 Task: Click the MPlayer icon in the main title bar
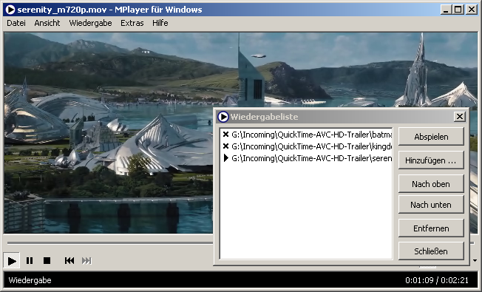pos(10,10)
